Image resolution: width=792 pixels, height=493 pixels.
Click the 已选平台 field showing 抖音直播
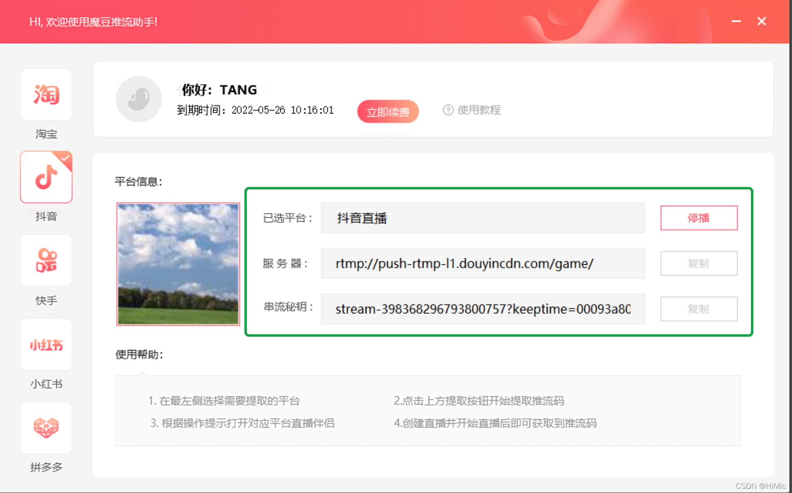point(483,218)
